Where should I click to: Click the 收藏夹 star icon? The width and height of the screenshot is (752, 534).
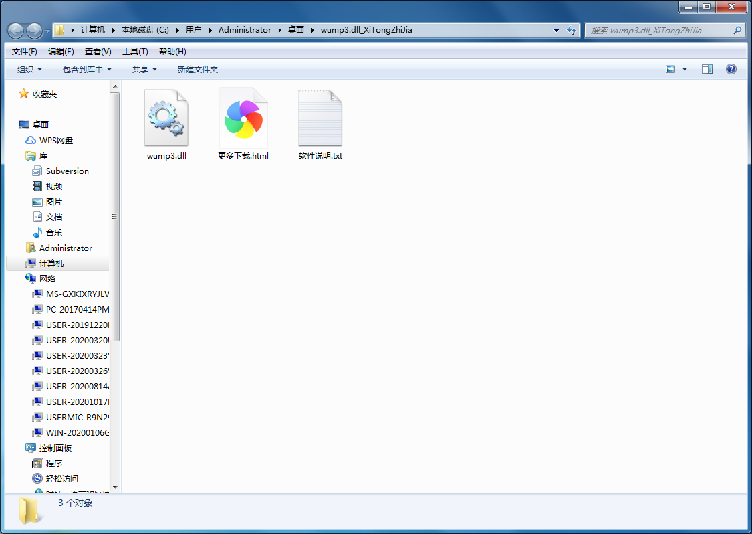[23, 94]
